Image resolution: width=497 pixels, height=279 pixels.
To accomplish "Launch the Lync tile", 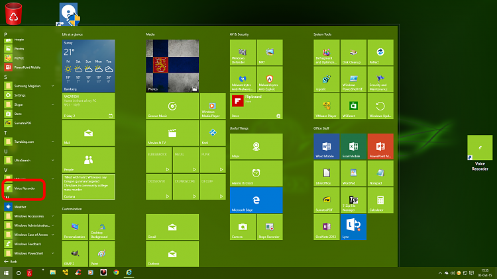I will [x=353, y=227].
